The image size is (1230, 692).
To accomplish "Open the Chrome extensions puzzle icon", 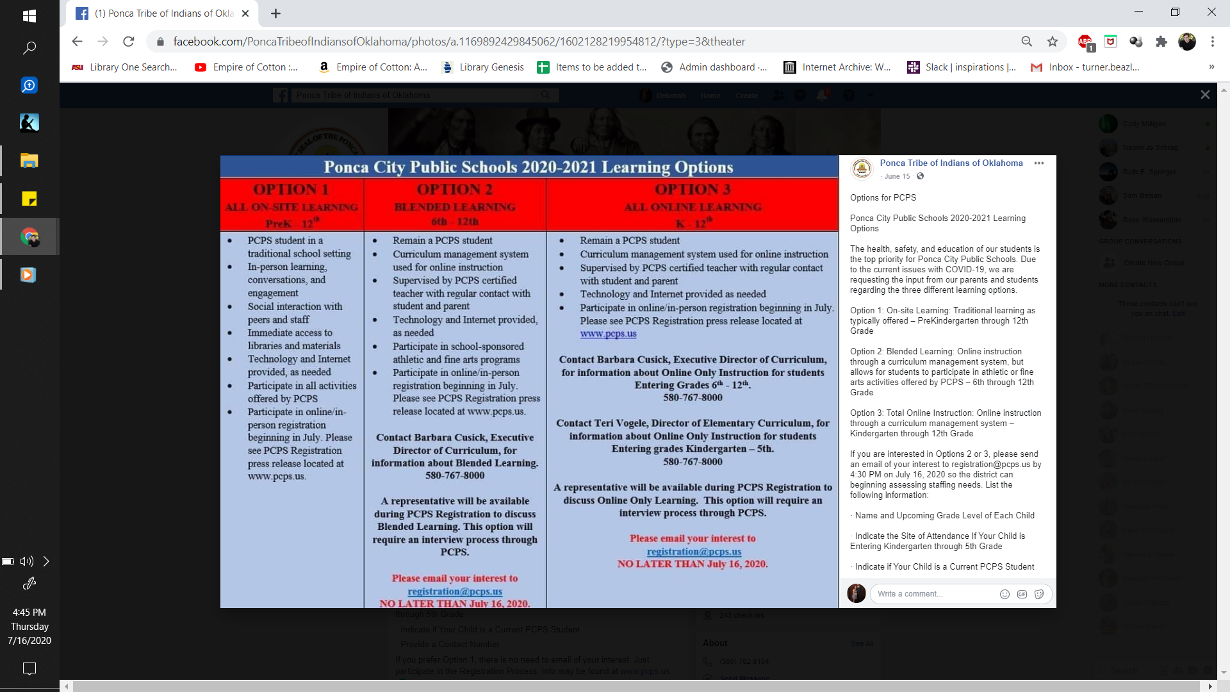I will click(x=1161, y=42).
